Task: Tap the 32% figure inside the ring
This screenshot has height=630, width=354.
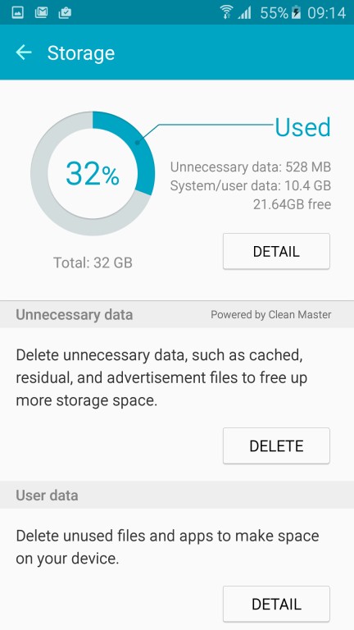Action: pos(93,174)
